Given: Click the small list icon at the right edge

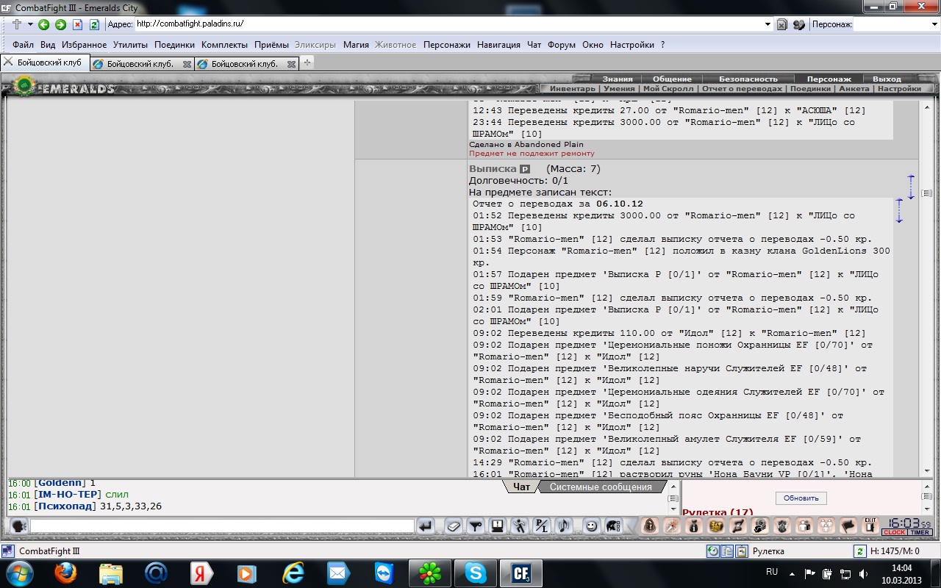Looking at the screenshot, I should [x=926, y=193].
